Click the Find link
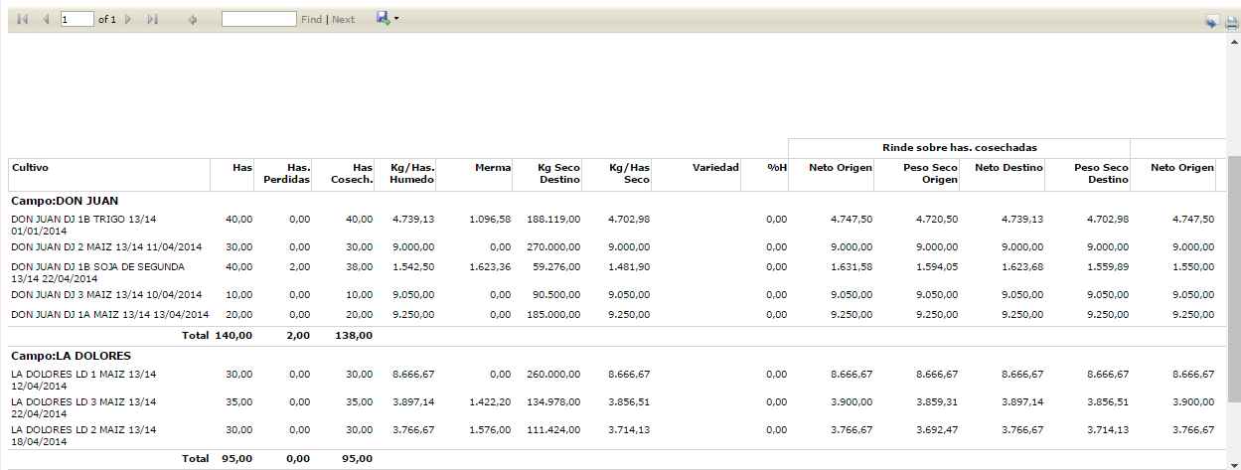 (311, 19)
